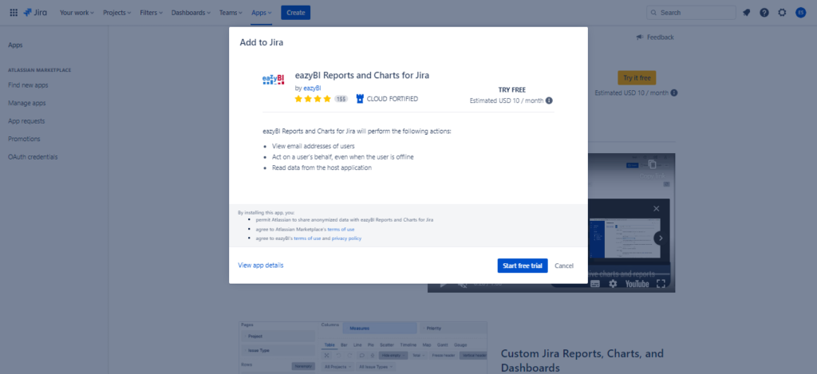Click 'Read data from the host application' text
Viewport: 817px width, 374px height.
[x=322, y=167]
